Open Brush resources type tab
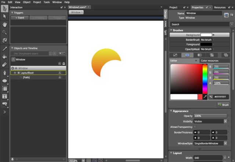The height and width of the screenshot is (162, 235). click(225, 55)
